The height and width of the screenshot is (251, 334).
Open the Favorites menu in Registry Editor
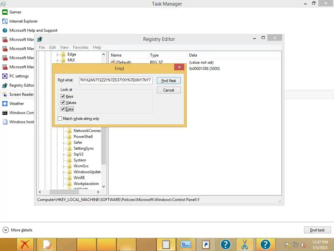tap(81, 47)
